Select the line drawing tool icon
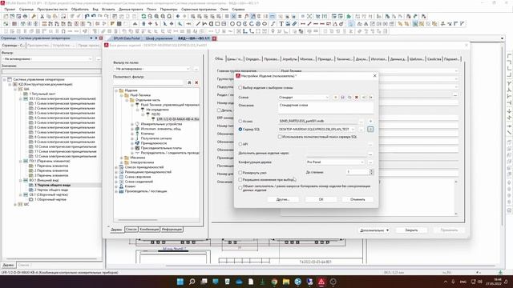 (x=198, y=24)
